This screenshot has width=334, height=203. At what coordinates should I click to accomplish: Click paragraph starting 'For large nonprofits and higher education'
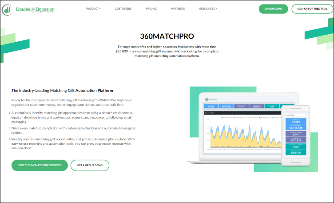point(167,52)
